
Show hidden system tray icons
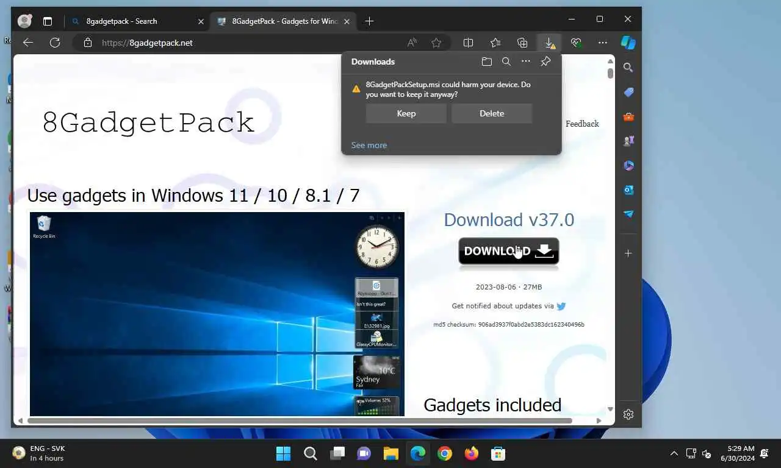coord(674,453)
